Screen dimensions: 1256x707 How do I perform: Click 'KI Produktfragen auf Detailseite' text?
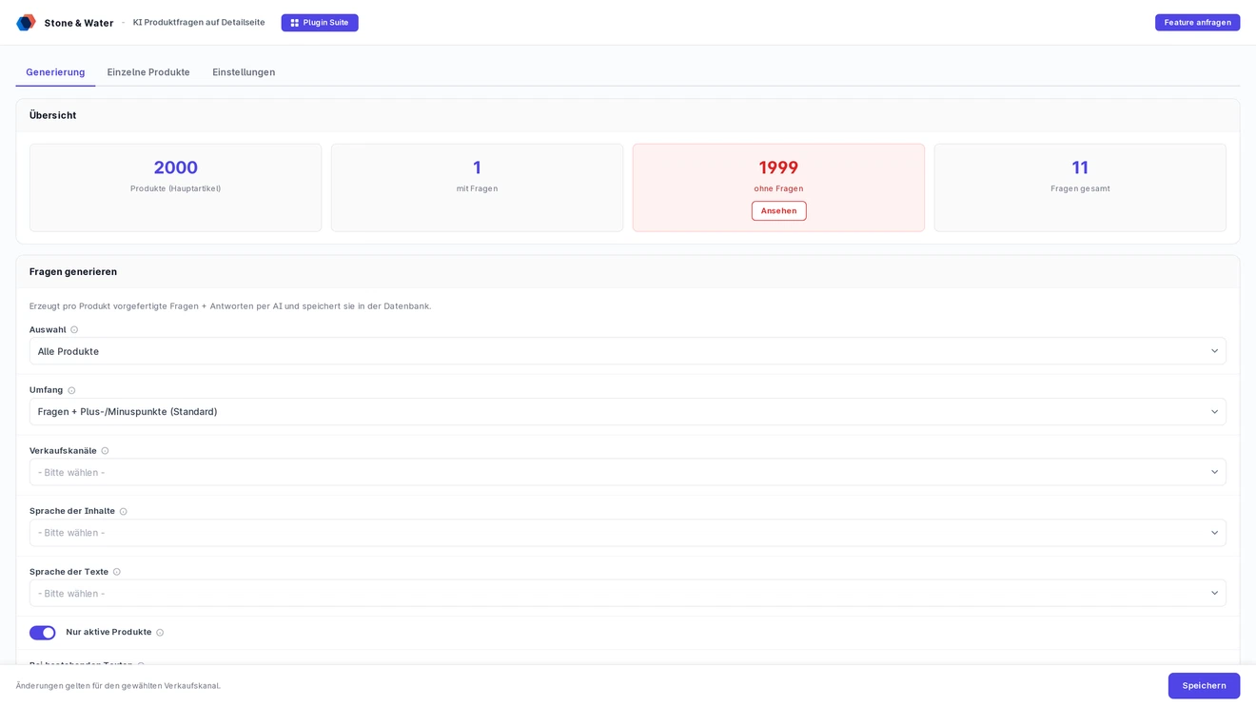[x=199, y=23]
